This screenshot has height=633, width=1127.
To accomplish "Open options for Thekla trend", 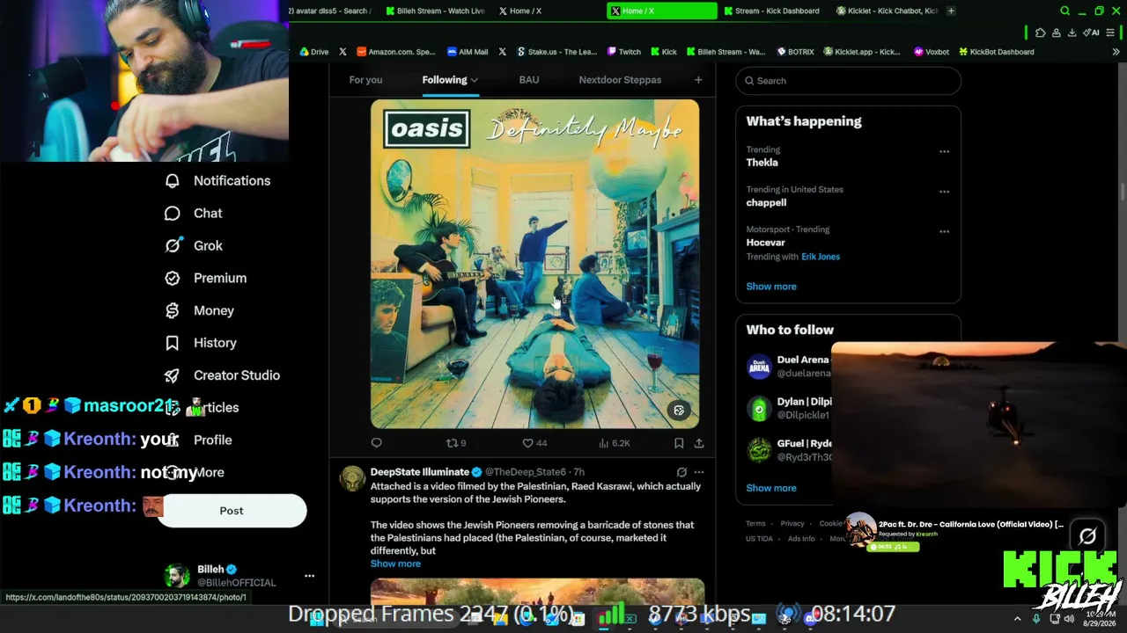I will tap(944, 151).
